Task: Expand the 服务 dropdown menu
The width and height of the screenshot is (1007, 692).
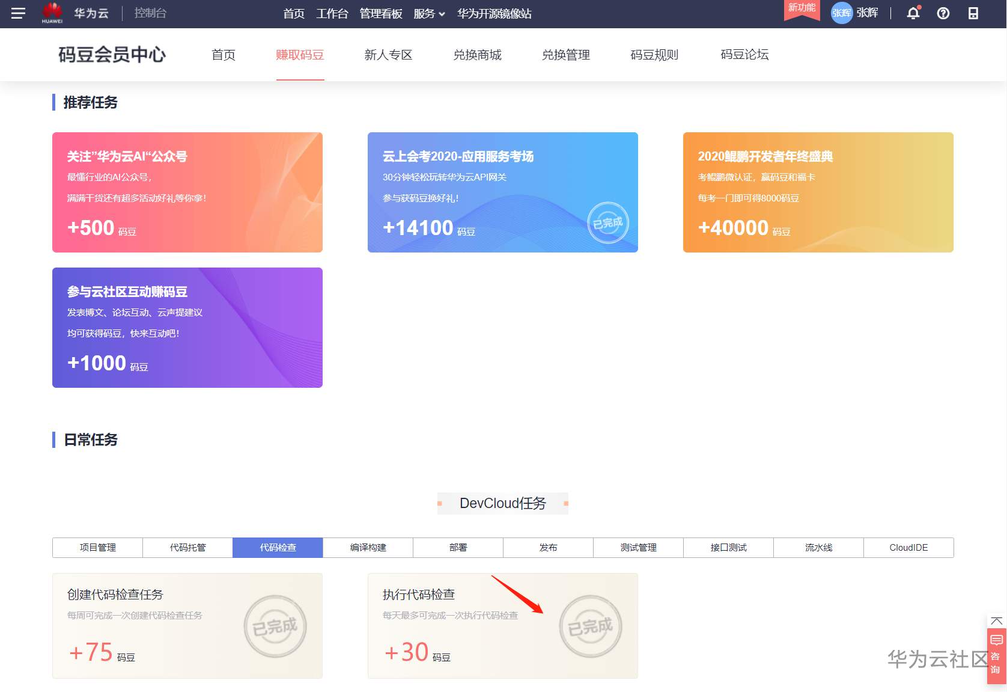Action: tap(429, 13)
